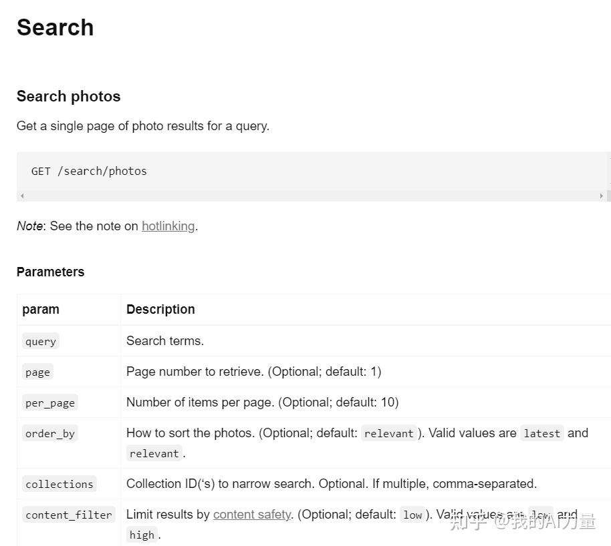Click the param column header
The image size is (611, 546).
pos(41,309)
